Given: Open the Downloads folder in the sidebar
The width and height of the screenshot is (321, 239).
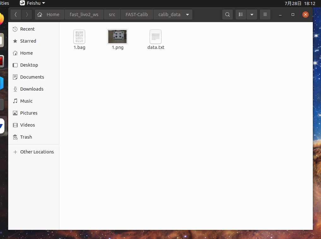Looking at the screenshot, I should click(32, 89).
